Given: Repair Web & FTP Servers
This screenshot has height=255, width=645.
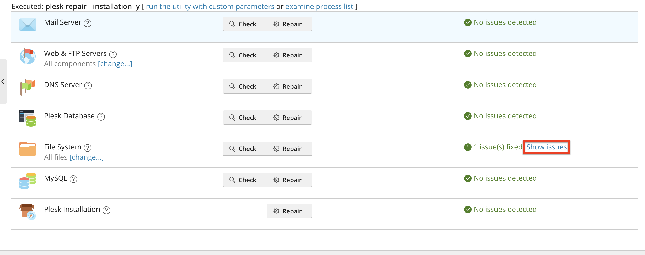Looking at the screenshot, I should (x=289, y=55).
